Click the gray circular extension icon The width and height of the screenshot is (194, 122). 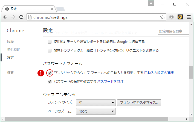tap(172, 17)
